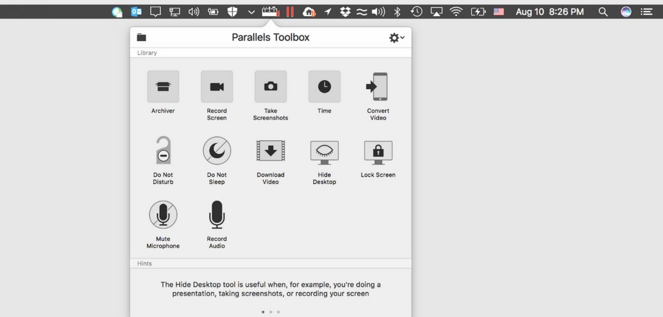
Task: Open the US flag input source menu
Action: (x=499, y=12)
